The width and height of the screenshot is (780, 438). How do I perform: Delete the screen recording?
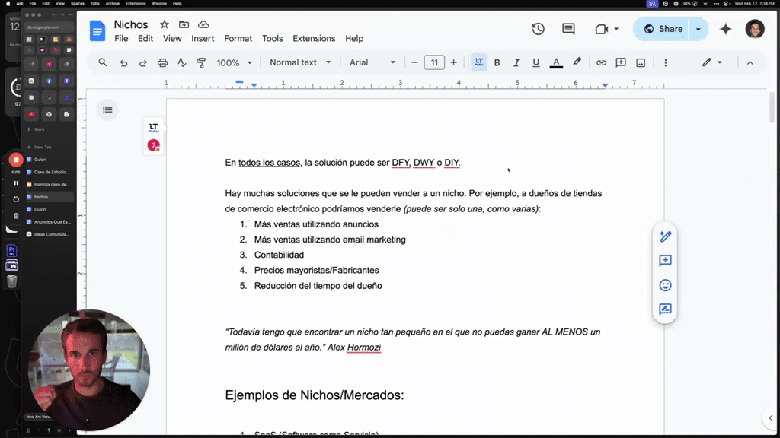pyautogui.click(x=16, y=216)
